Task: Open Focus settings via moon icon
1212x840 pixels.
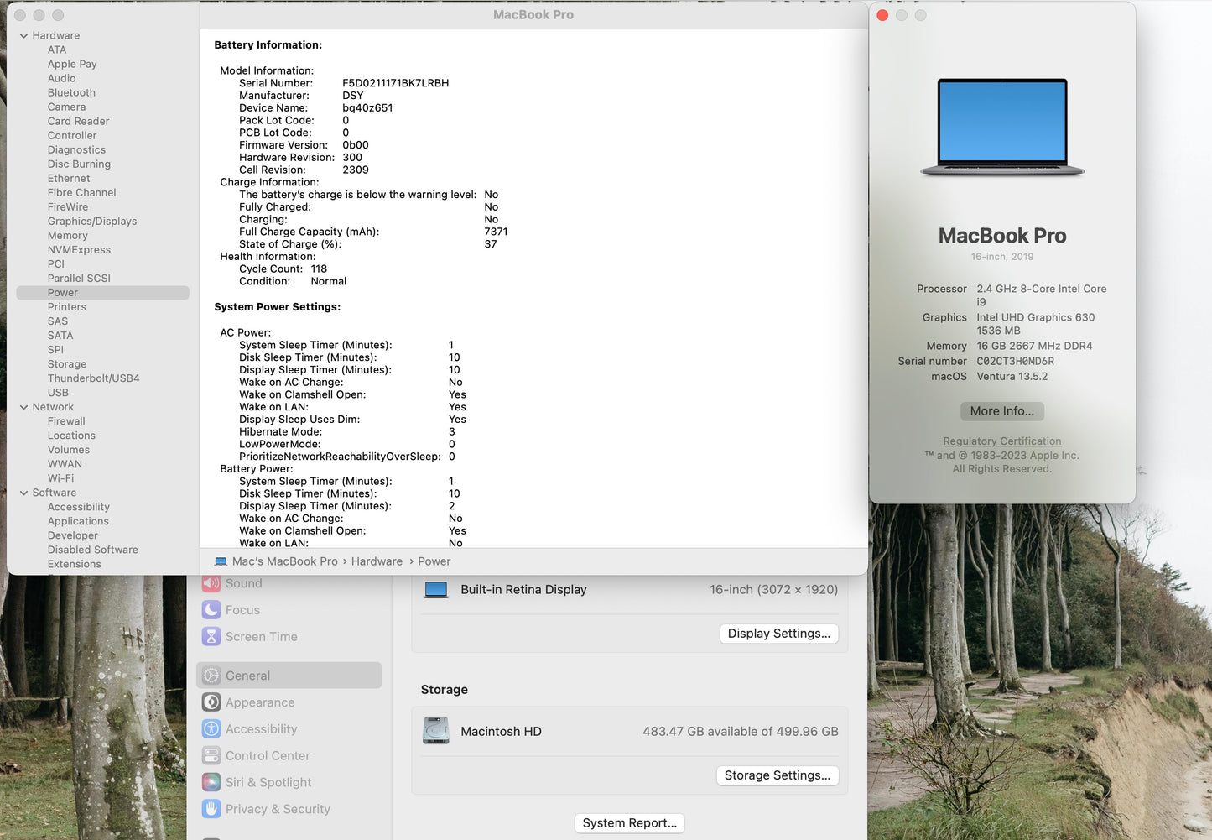Action: (211, 610)
